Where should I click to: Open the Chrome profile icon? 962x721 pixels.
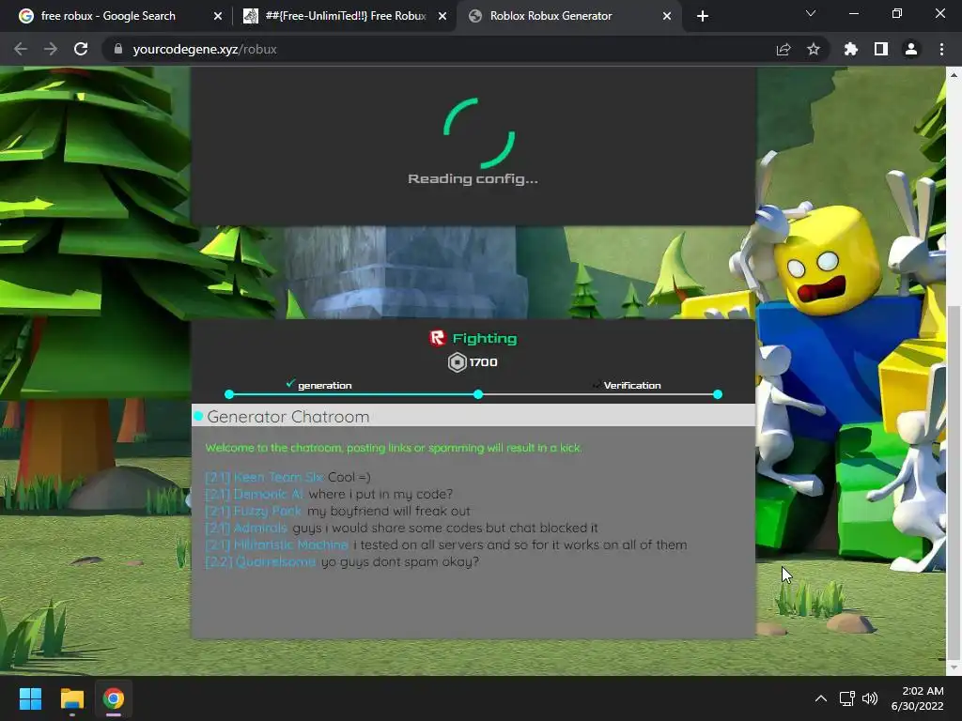910,49
